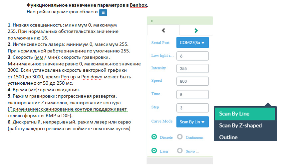Click the underlined word Benbox in heading

[x=139, y=5]
